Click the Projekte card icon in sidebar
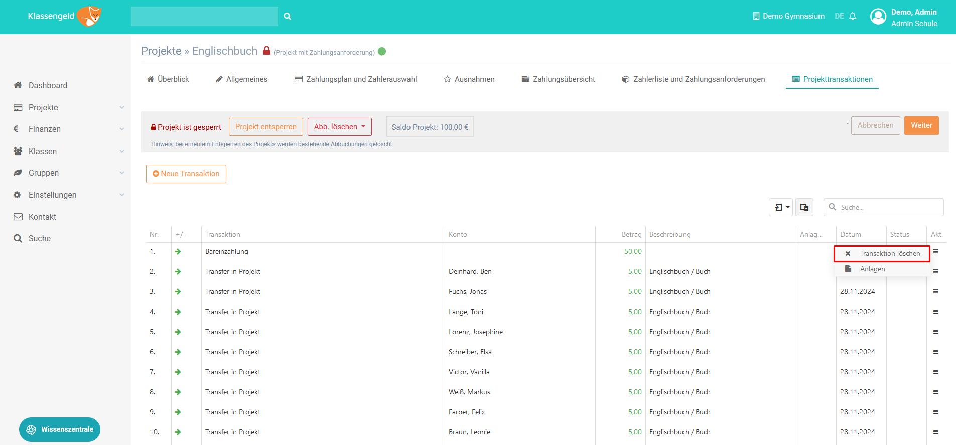This screenshot has height=445, width=956. click(18, 107)
